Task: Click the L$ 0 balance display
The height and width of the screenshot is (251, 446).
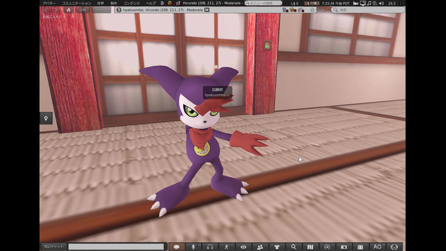Action: pyautogui.click(x=295, y=3)
